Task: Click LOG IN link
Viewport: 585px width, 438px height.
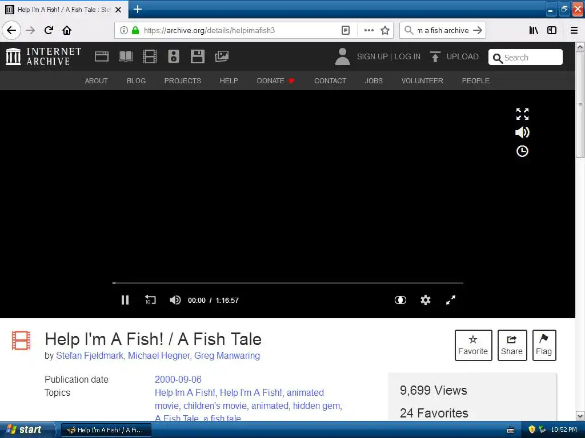Action: pos(407,56)
